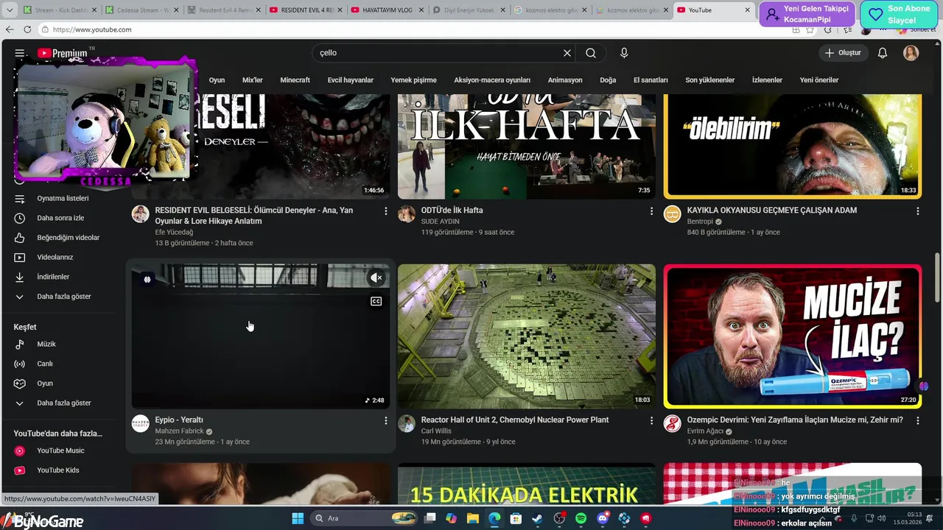The image size is (943, 530).
Task: Click the Oluştur create button
Action: tap(843, 53)
